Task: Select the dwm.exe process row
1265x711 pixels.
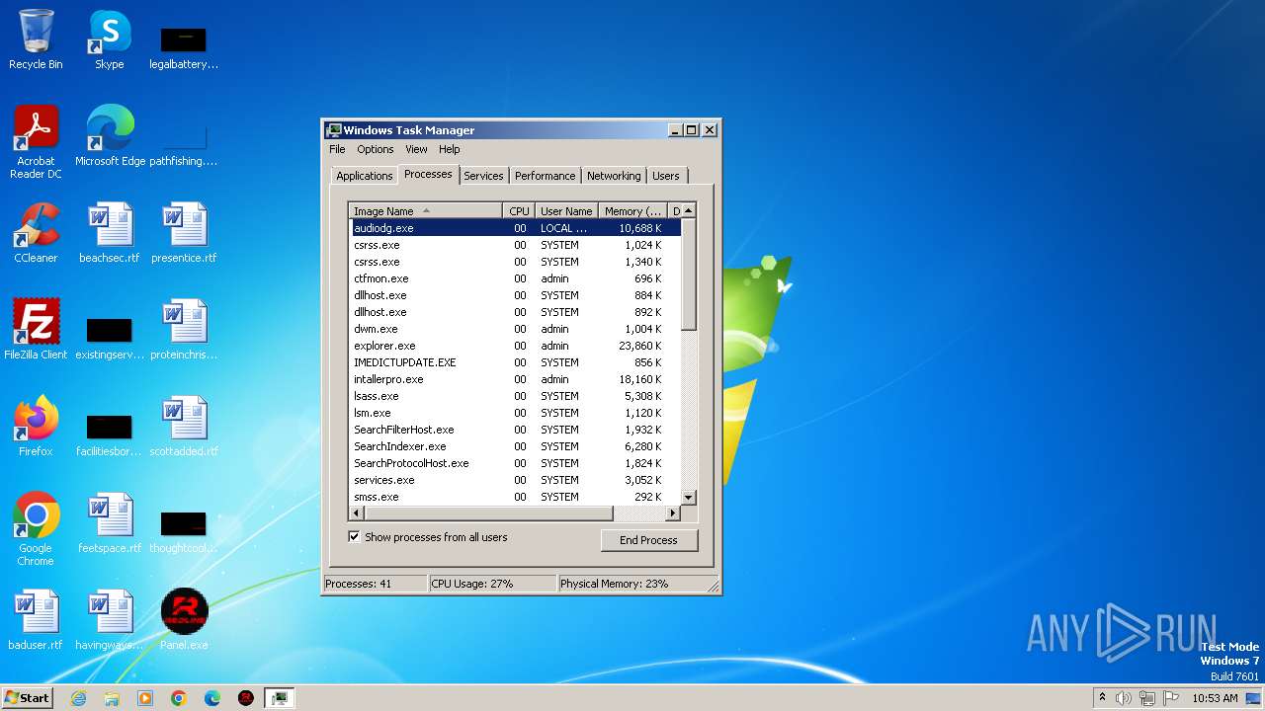Action: 515,329
